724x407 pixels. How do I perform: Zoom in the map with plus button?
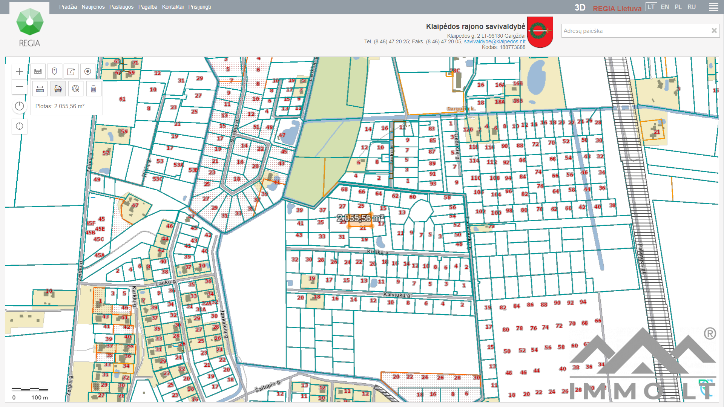click(x=20, y=72)
